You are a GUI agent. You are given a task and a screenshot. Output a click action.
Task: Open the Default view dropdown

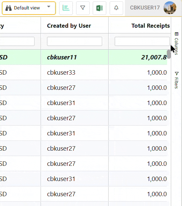click(x=29, y=8)
